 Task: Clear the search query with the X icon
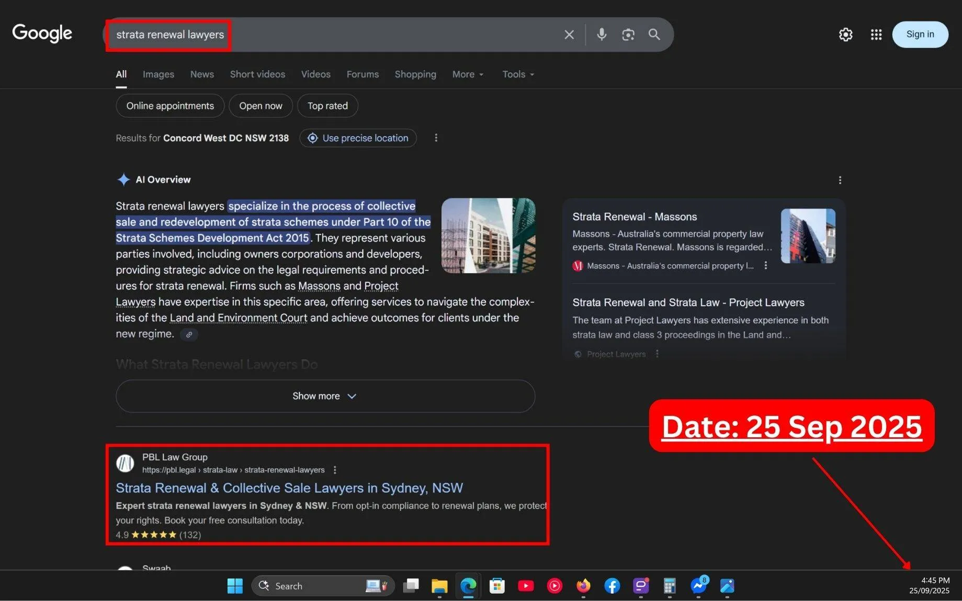[569, 35]
